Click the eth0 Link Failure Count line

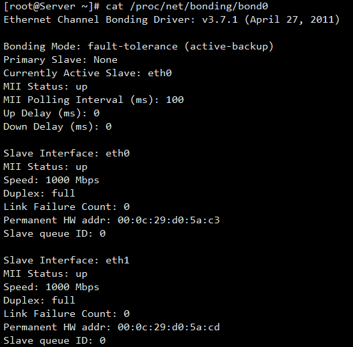tap(67, 207)
